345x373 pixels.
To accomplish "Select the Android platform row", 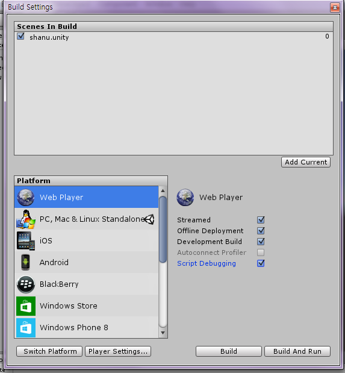I will click(86, 262).
